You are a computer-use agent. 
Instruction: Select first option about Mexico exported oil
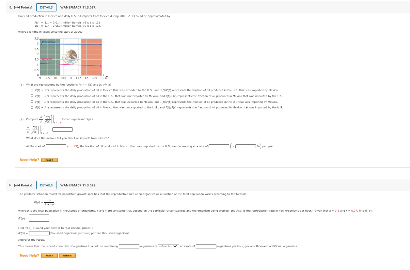[32, 90]
